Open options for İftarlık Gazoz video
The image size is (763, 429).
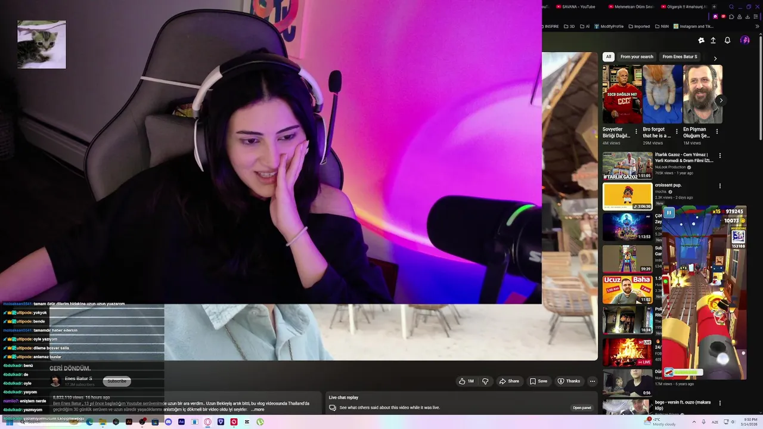tap(720, 156)
